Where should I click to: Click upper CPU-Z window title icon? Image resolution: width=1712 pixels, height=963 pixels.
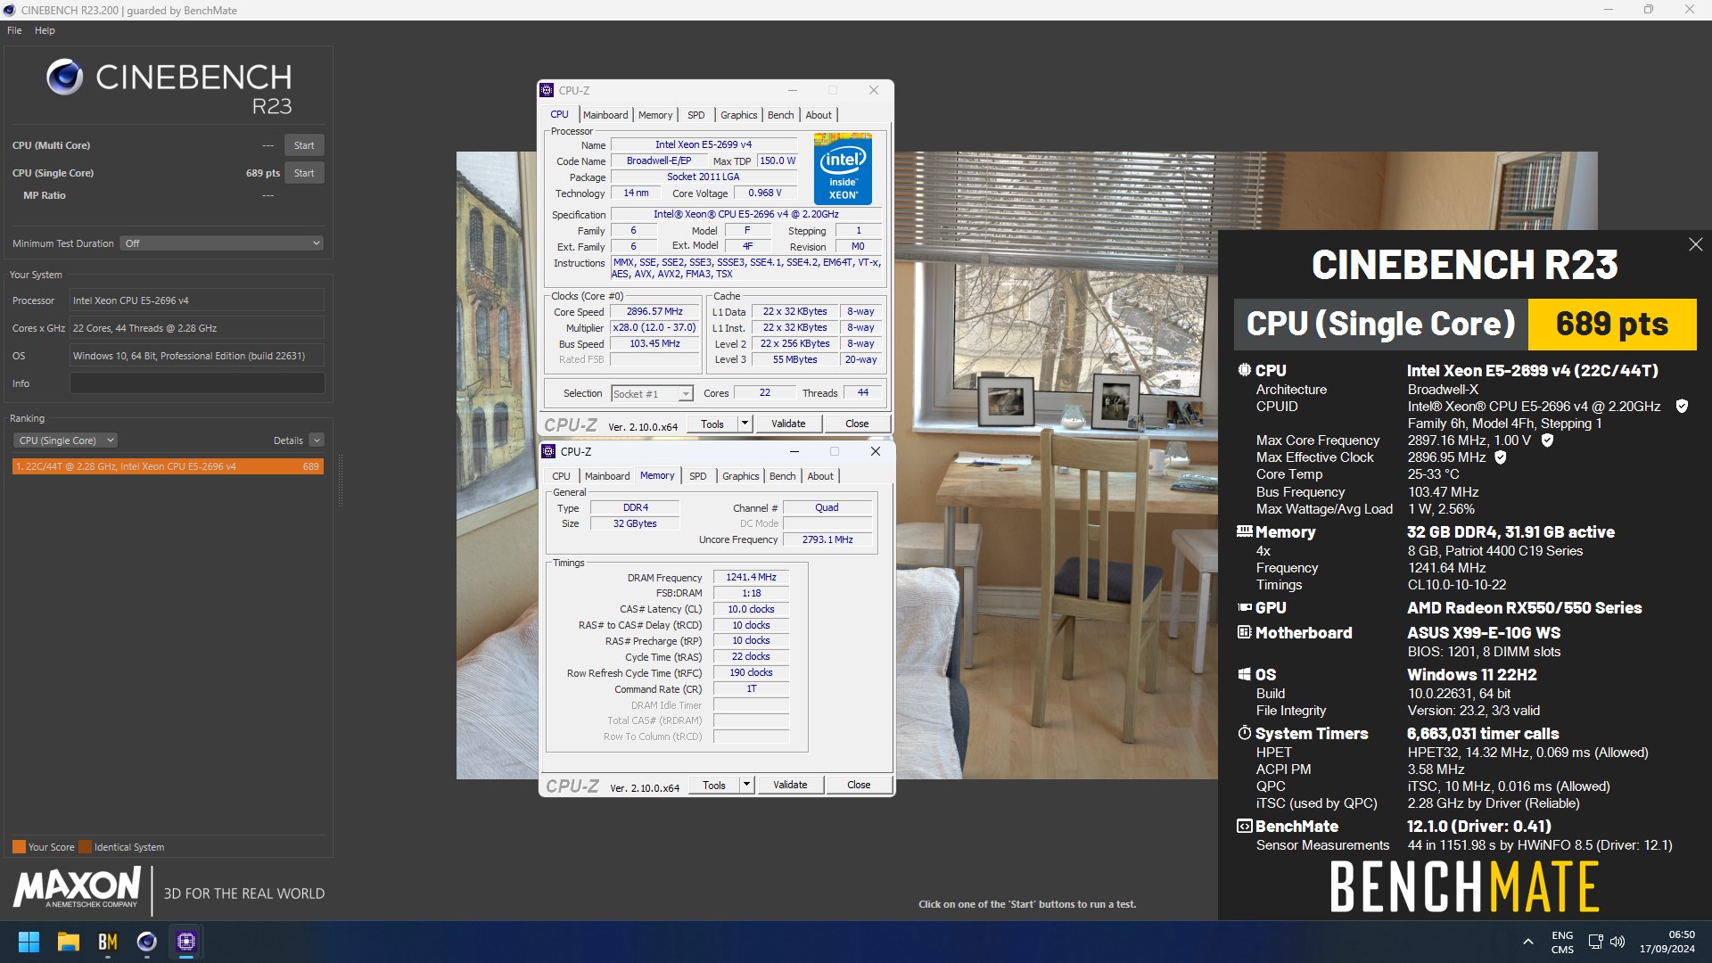(x=547, y=90)
